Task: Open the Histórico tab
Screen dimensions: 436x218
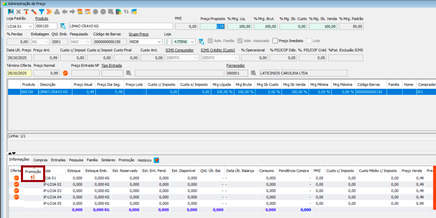Action: (x=144, y=160)
